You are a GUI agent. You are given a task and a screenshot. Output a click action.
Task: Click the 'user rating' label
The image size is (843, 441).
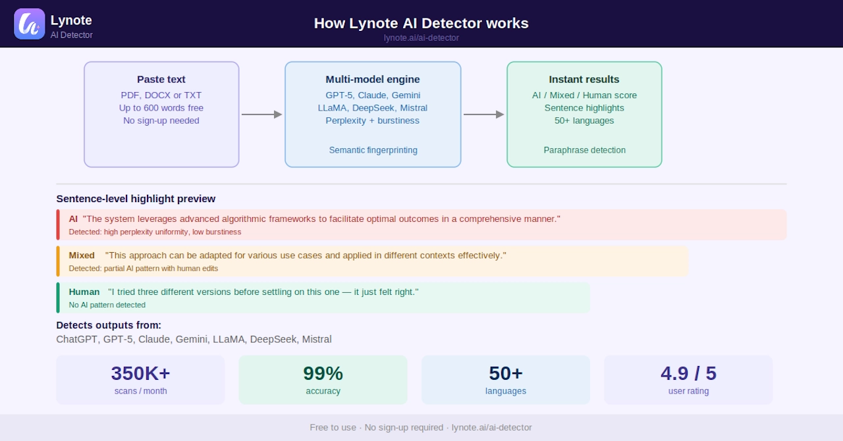(688, 391)
